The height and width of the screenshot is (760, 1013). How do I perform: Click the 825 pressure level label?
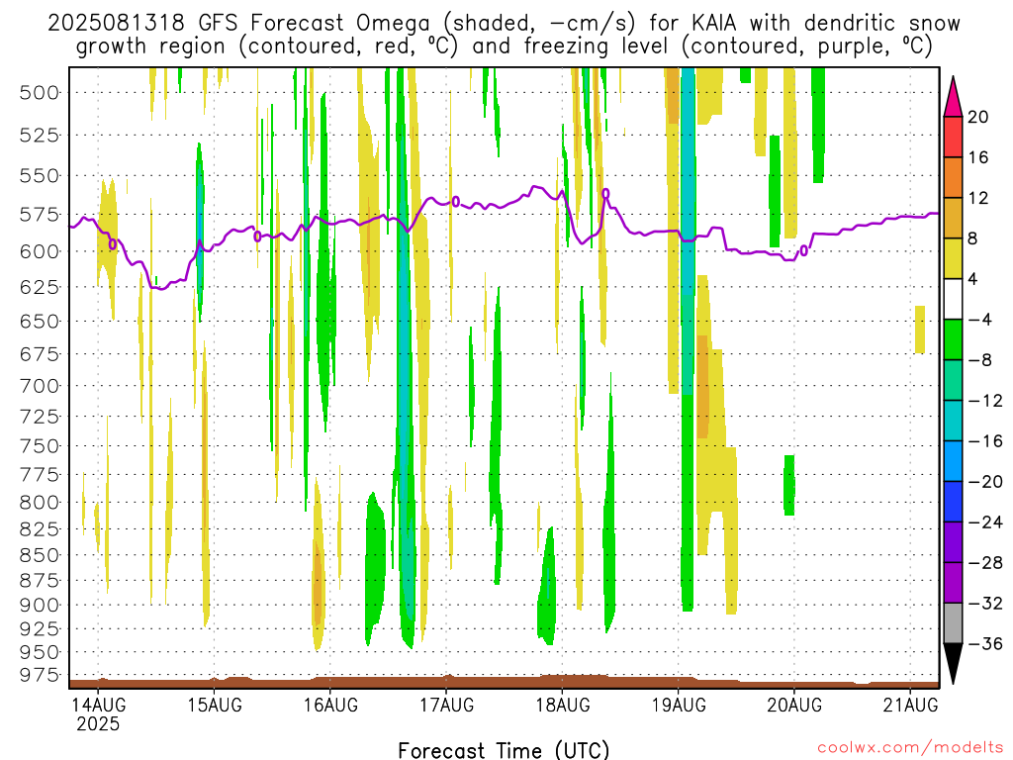(39, 528)
